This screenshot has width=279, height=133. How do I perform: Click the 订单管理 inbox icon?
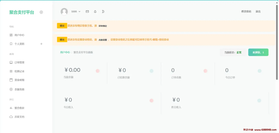(11, 62)
